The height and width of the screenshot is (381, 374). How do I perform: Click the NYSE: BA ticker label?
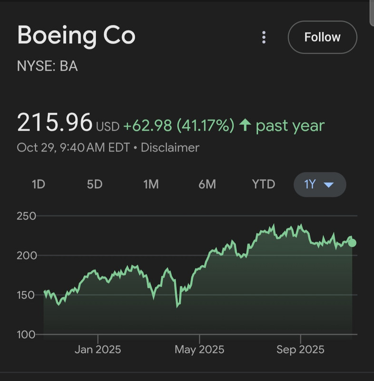(x=47, y=66)
